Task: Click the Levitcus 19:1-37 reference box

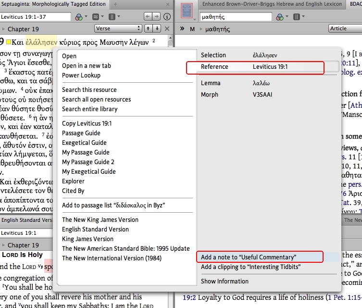Action: (35, 17)
